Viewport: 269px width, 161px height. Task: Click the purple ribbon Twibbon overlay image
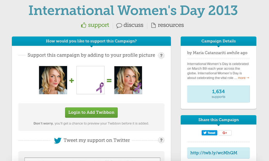(x=90, y=80)
